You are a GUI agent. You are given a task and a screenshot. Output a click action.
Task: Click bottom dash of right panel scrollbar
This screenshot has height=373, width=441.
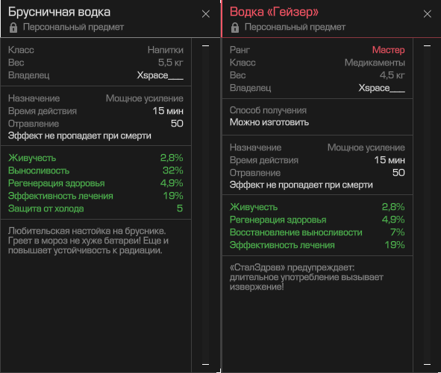point(428,364)
